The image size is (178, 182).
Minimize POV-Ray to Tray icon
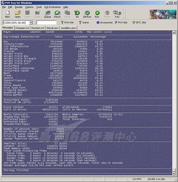[117, 14]
